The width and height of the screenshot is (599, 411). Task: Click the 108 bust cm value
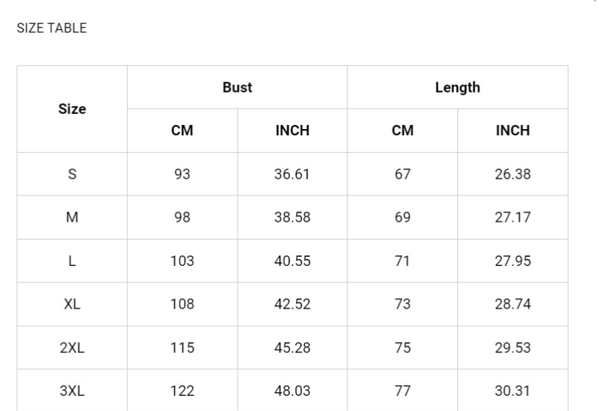182,304
